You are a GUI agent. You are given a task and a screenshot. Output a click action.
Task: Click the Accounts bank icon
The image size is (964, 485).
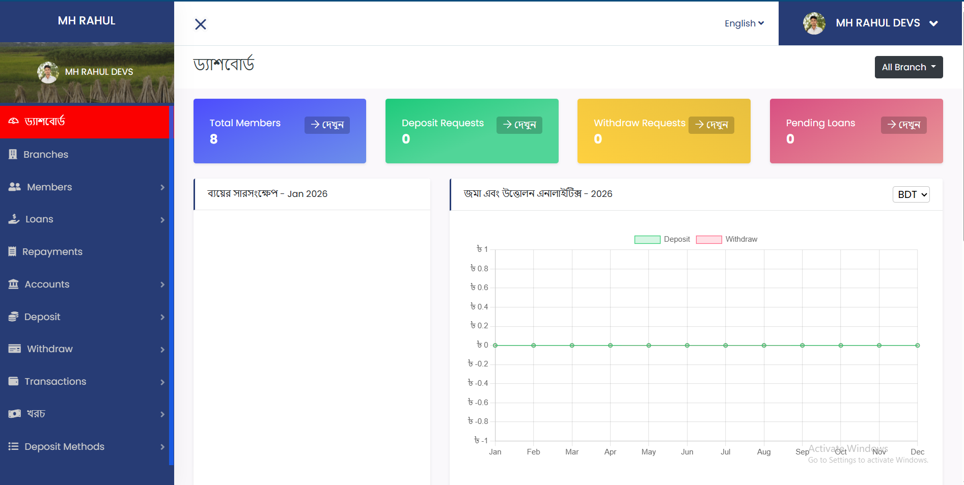point(13,284)
